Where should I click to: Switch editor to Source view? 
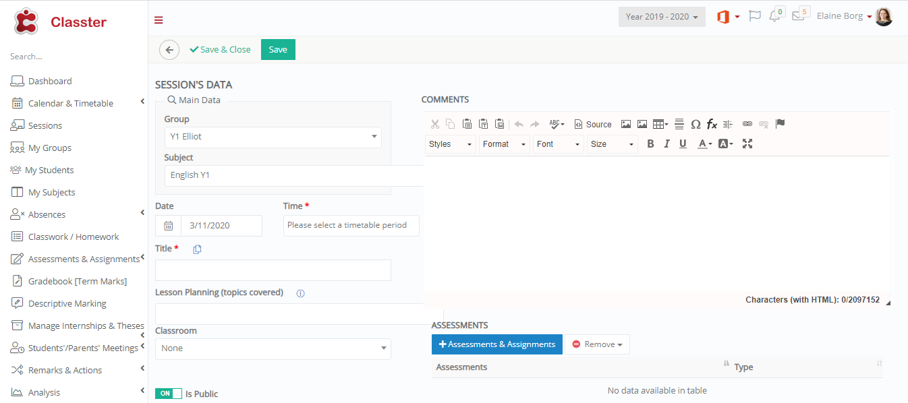click(593, 124)
